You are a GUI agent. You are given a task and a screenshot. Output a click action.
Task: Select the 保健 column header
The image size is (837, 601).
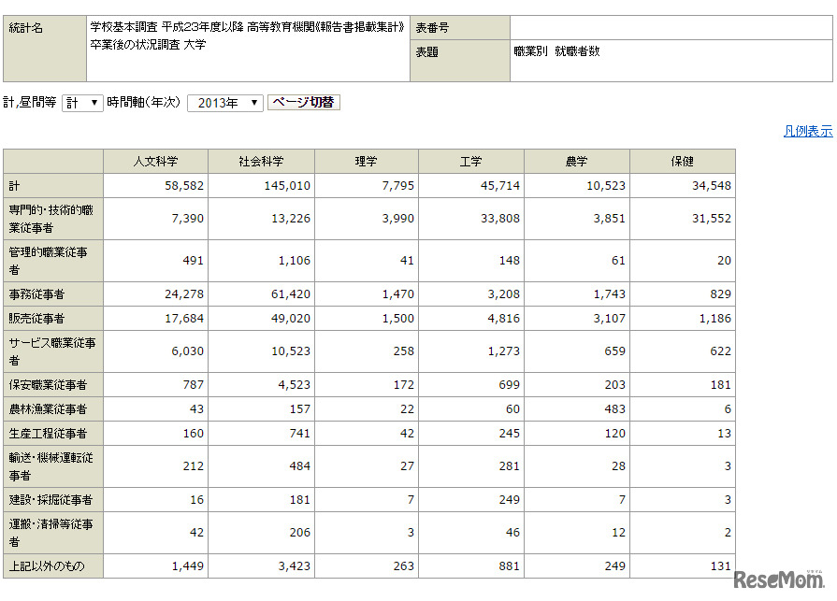(x=682, y=160)
